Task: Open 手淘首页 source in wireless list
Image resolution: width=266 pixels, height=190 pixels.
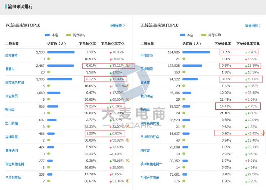Action: (x=146, y=56)
